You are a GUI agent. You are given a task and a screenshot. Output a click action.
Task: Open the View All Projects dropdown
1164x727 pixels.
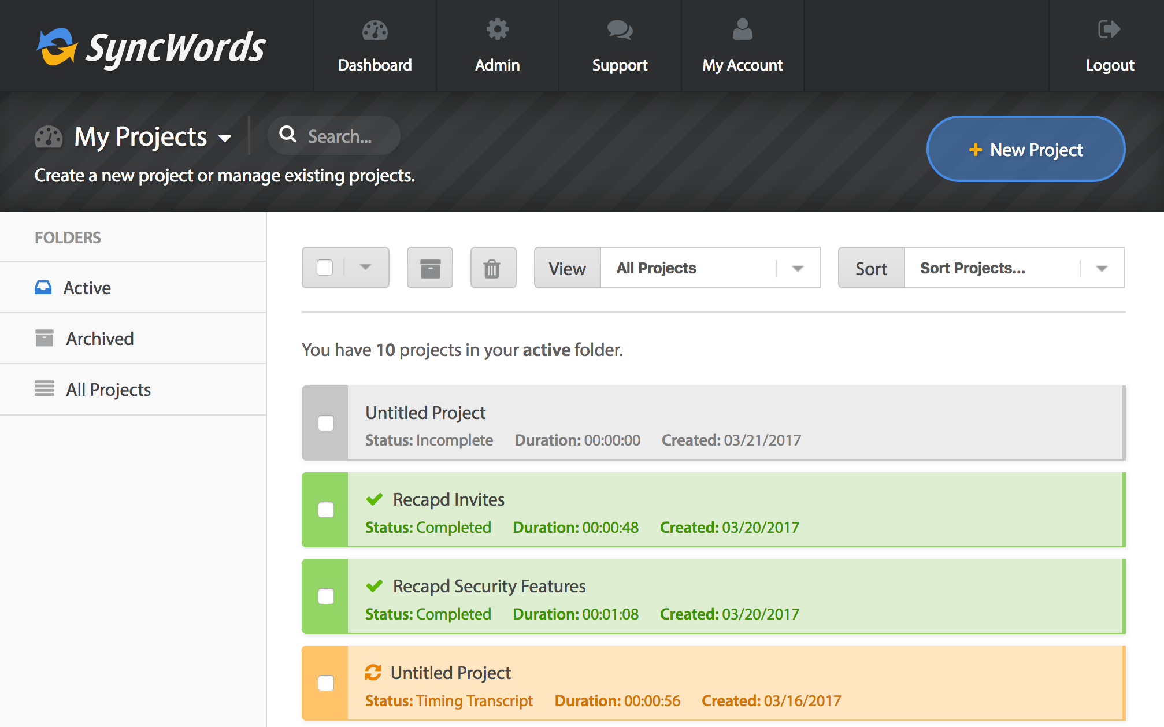click(x=710, y=268)
